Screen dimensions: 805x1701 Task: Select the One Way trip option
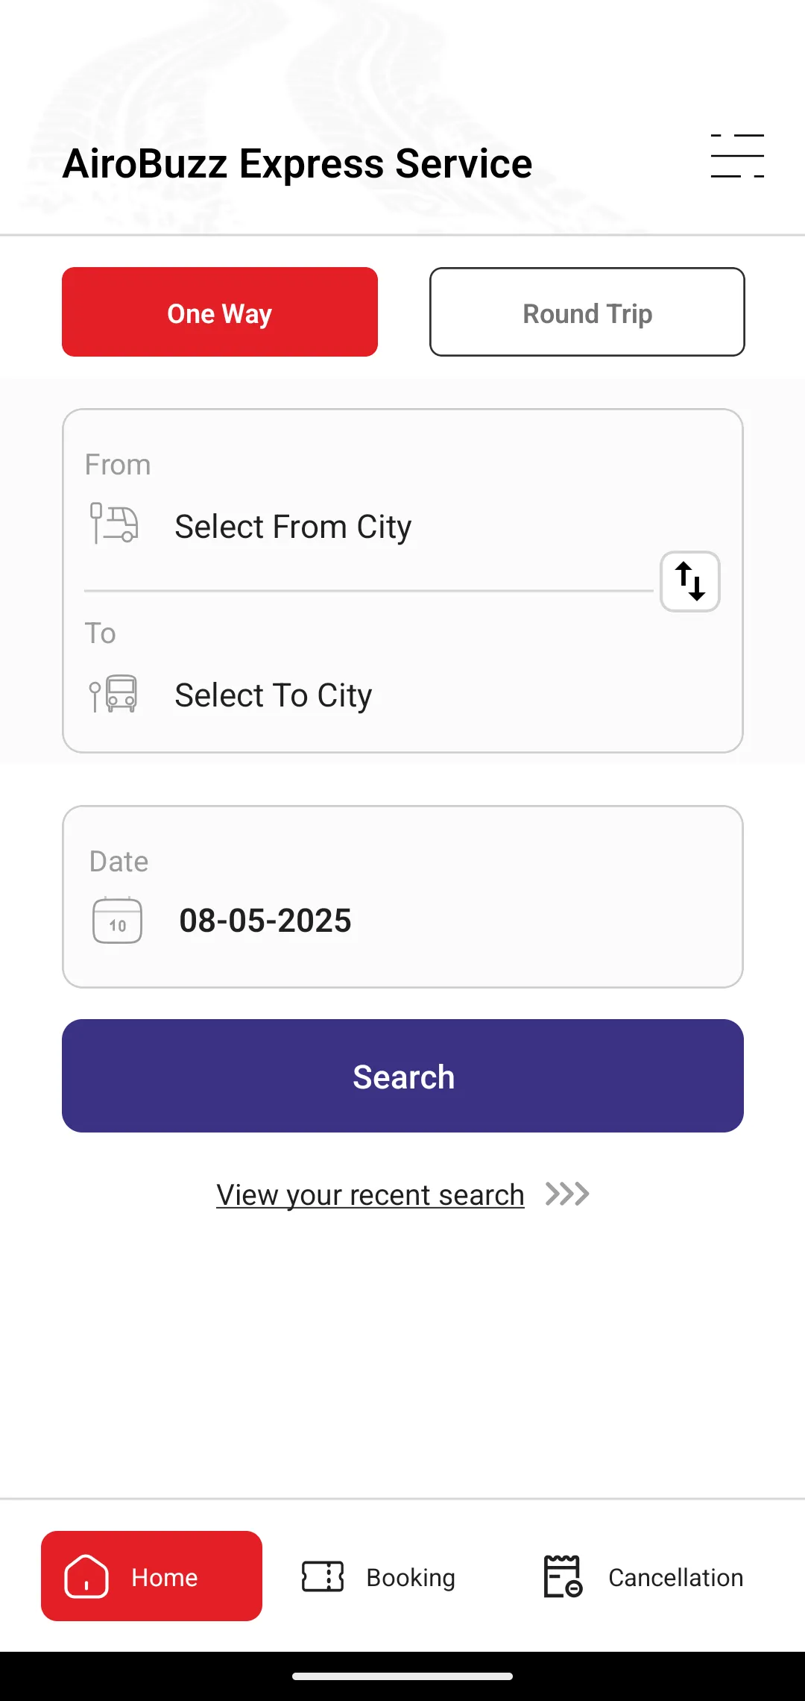pos(220,312)
